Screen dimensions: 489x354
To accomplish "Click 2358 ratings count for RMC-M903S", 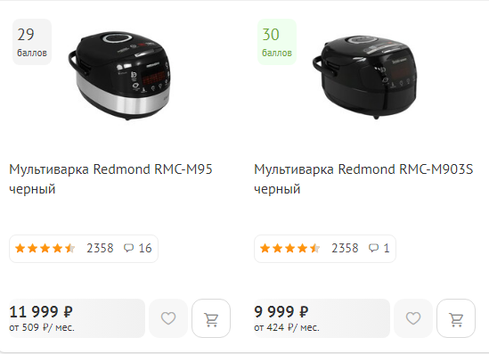I will coord(345,249).
